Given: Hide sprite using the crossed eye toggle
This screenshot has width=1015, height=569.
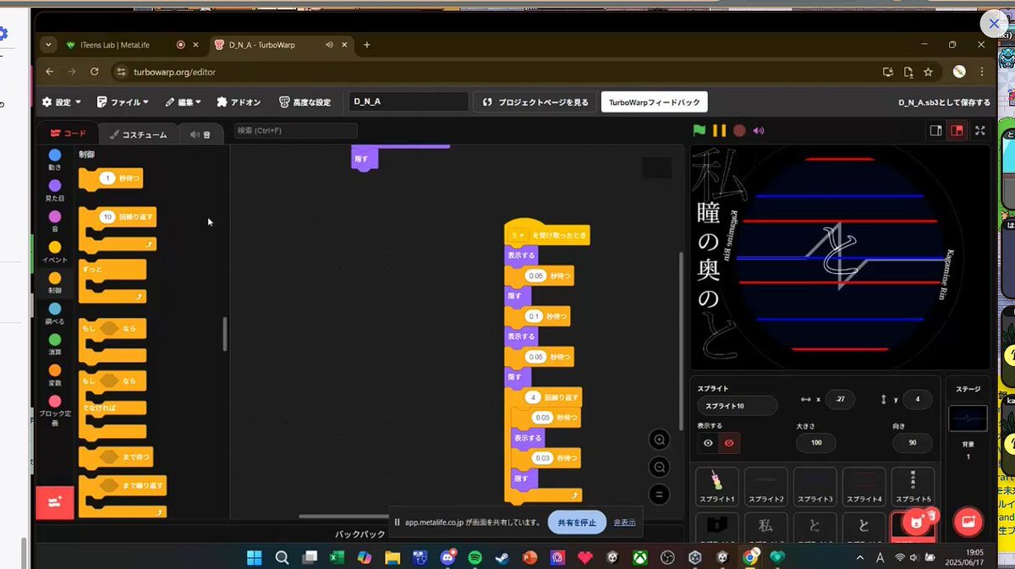Looking at the screenshot, I should (729, 442).
